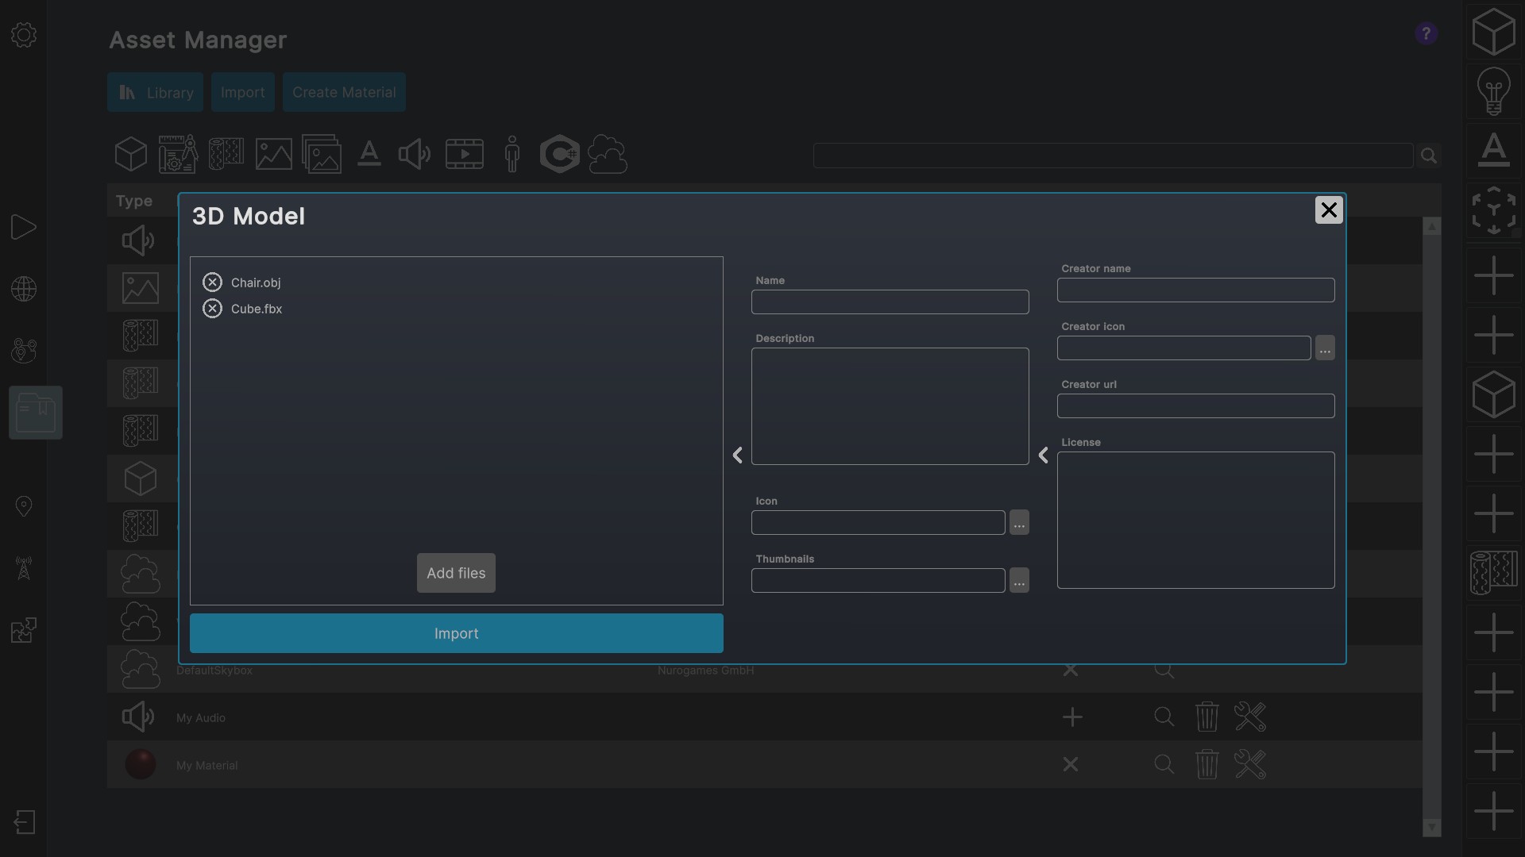Filter assets by video film icon
This screenshot has height=857, width=1525.
[465, 154]
